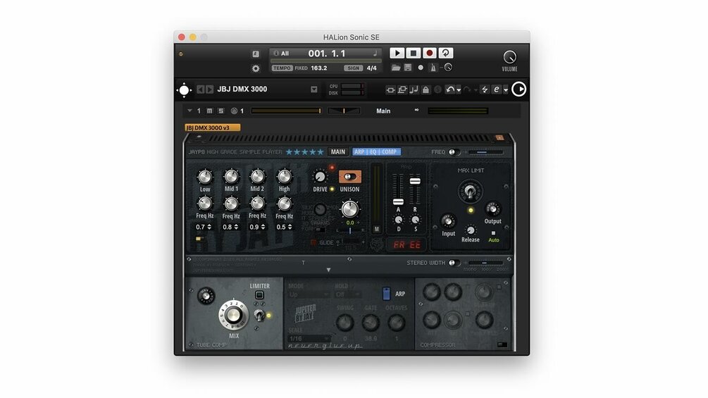
Task: Open the SCALE dropdown showing 1/16
Action: [310, 338]
